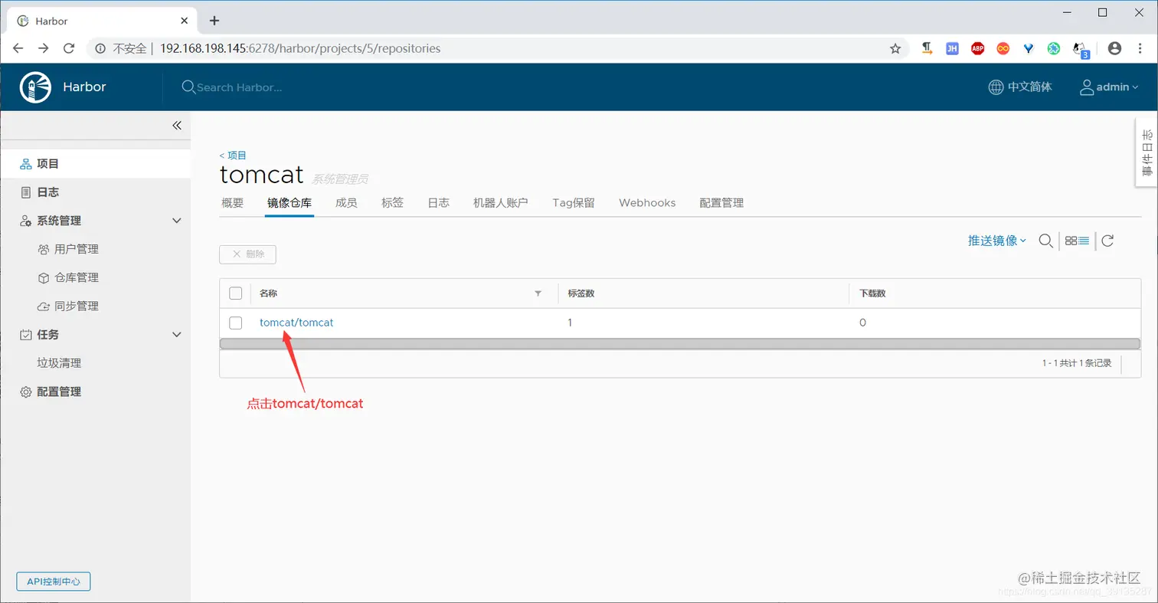Open the Webhooks tab

point(647,203)
